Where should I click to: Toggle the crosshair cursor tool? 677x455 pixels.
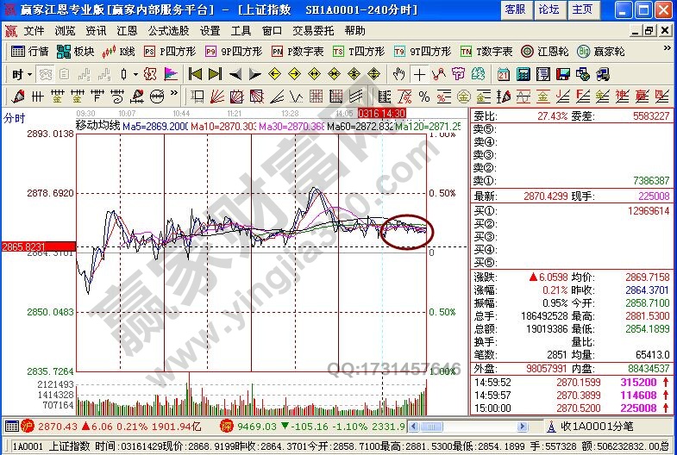419,74
